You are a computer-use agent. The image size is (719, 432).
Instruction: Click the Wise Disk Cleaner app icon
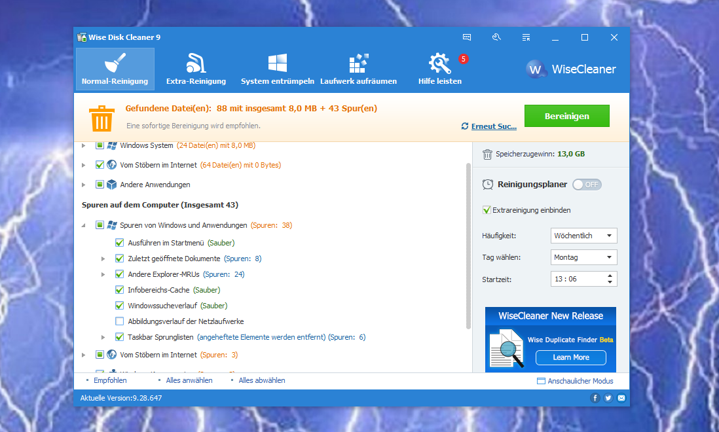point(82,37)
